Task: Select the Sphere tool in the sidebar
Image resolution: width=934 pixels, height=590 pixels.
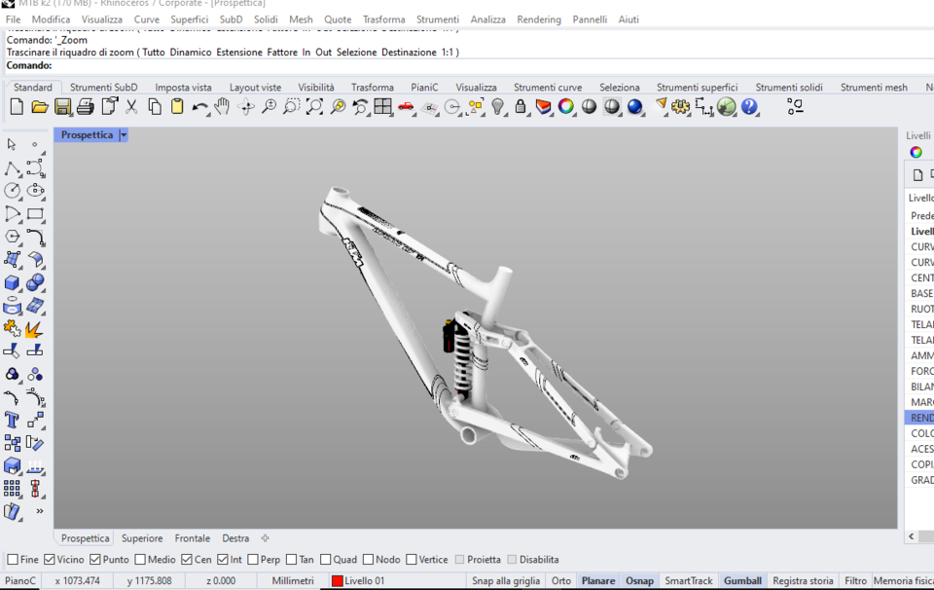Action: (x=35, y=280)
